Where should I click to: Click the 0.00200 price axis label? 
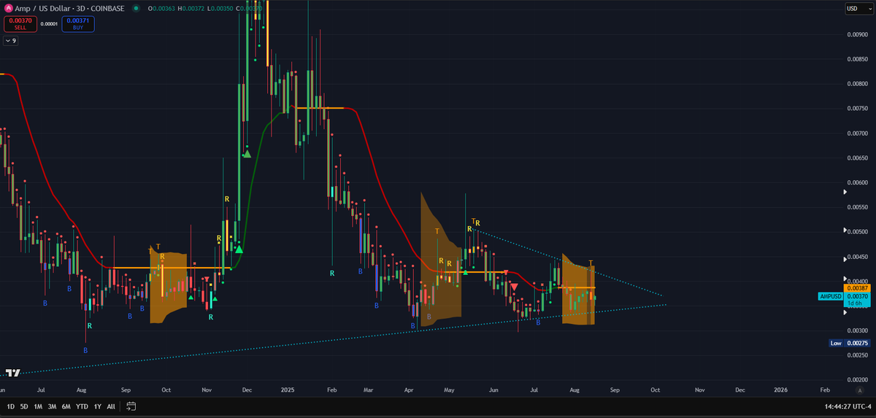[x=857, y=379]
